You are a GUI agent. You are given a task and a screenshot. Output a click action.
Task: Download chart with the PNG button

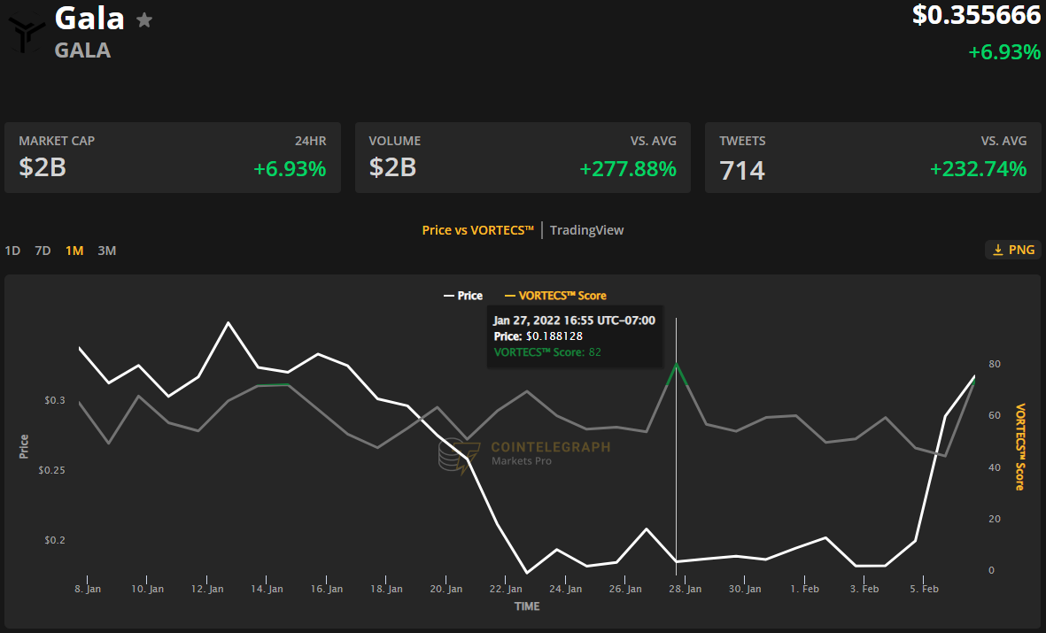[1013, 250]
